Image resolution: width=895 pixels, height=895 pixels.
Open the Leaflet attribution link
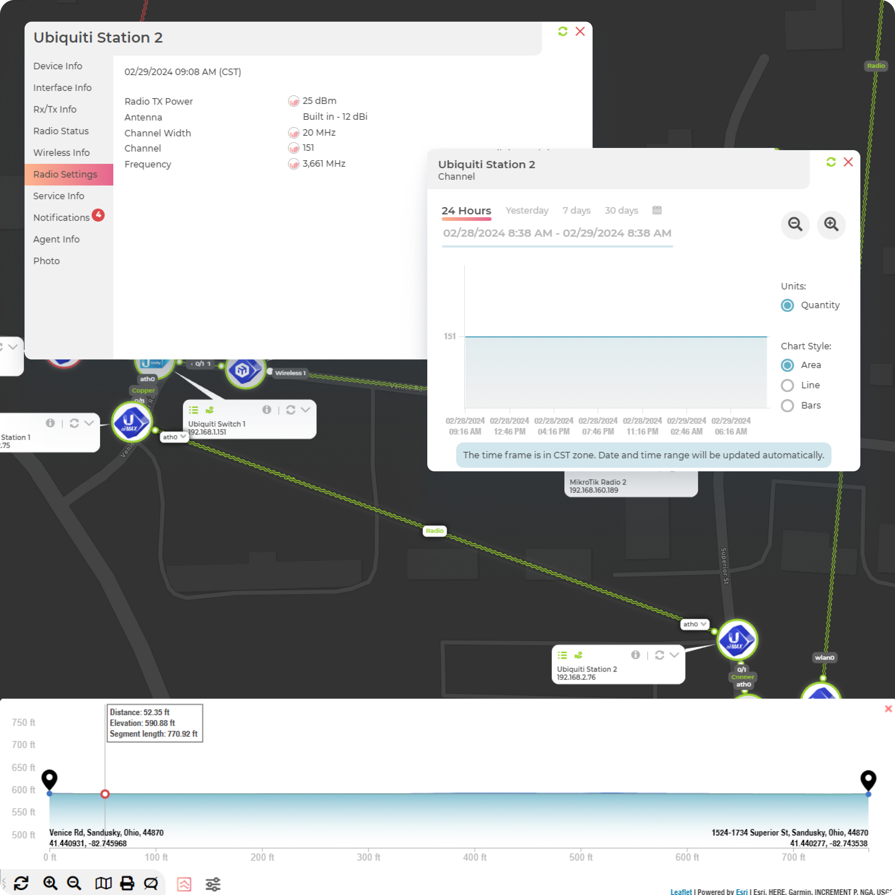(x=681, y=891)
